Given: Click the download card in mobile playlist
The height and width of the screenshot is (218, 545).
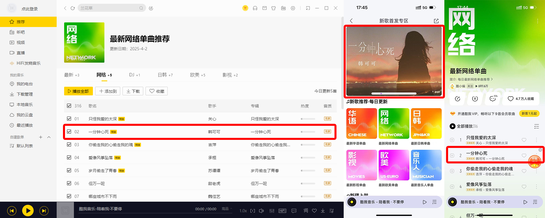Looking at the screenshot, I should point(475,99).
